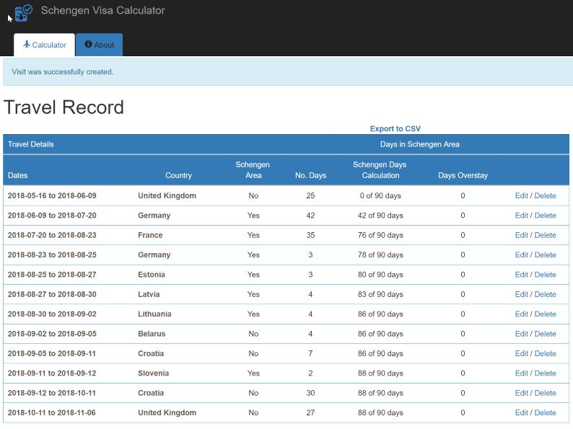573x429 pixels.
Task: Edit the 30-day Croatia visit
Action: pyautogui.click(x=521, y=393)
